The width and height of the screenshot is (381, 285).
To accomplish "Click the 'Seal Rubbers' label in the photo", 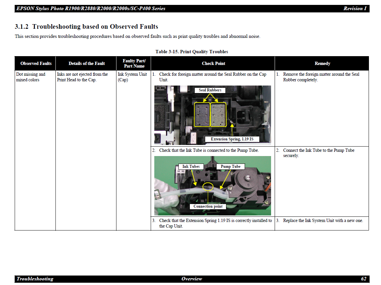I will (210, 90).
